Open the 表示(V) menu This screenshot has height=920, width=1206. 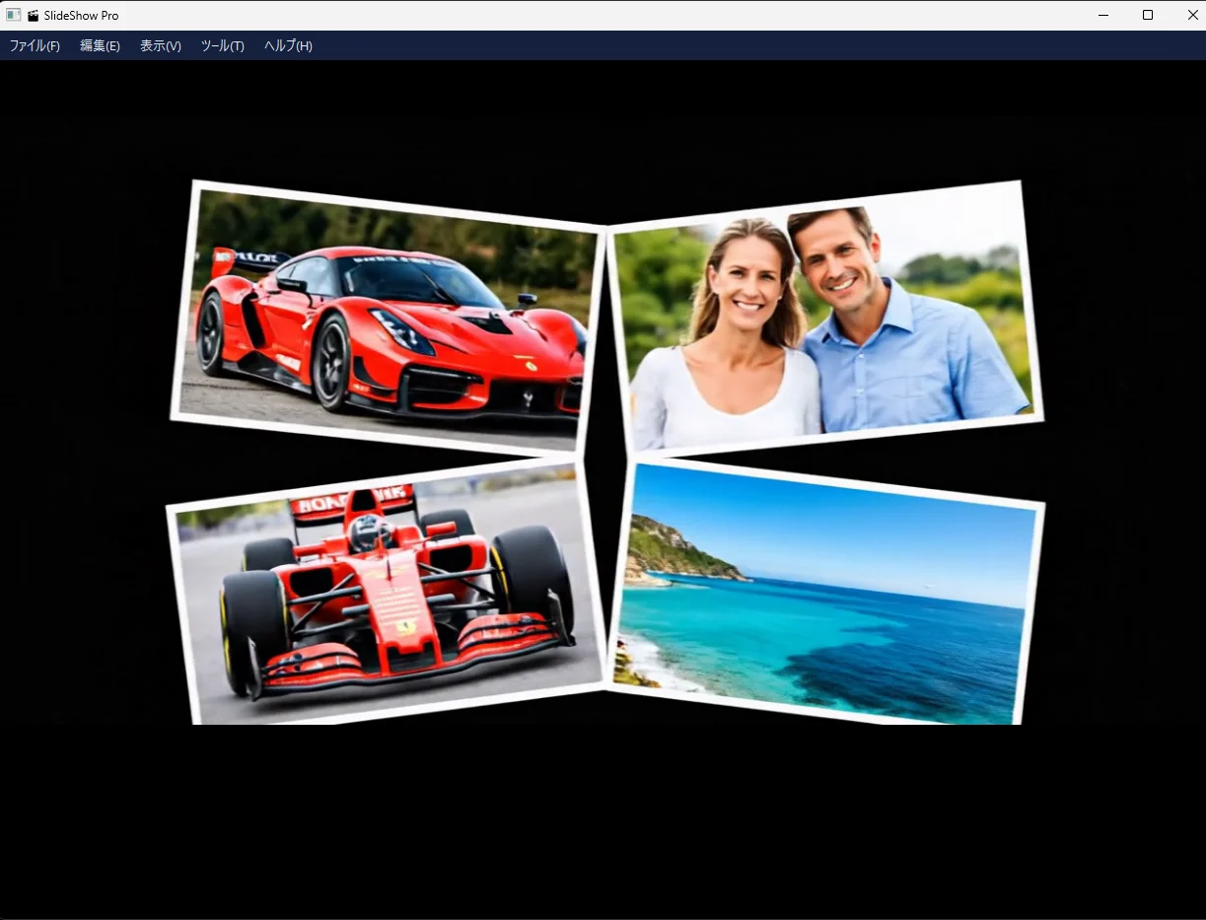(161, 46)
